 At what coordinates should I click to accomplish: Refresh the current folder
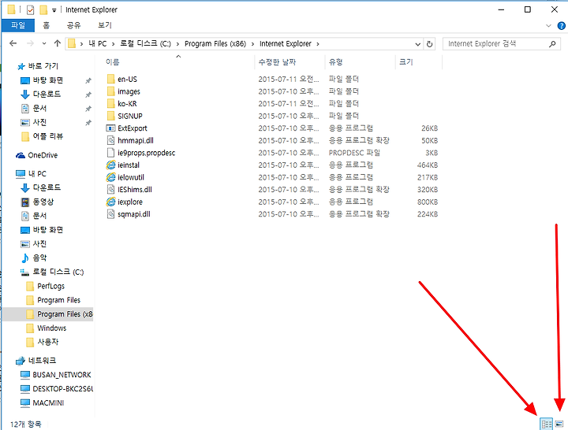point(429,44)
